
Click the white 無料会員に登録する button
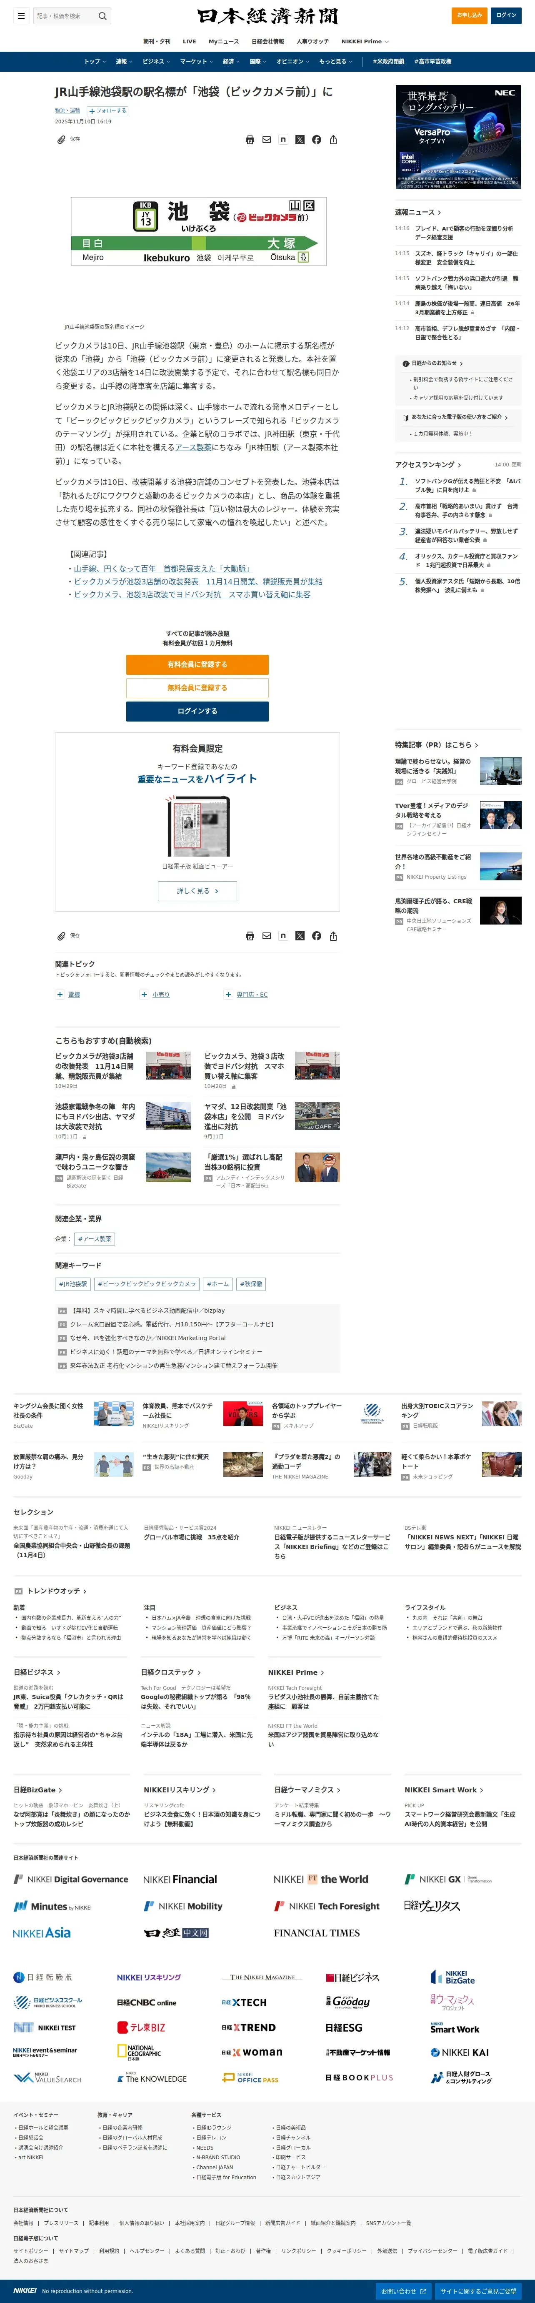point(197,687)
